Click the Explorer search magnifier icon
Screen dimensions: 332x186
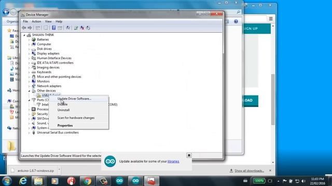[x=239, y=12]
